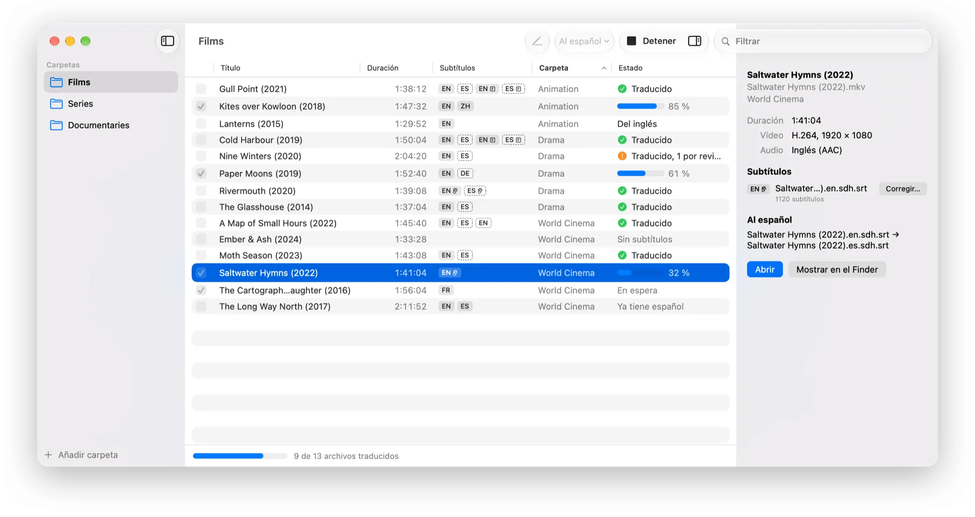Toggle the inspector panel icon

click(695, 41)
